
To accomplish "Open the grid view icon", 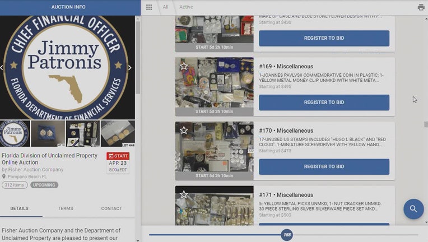I will [149, 7].
